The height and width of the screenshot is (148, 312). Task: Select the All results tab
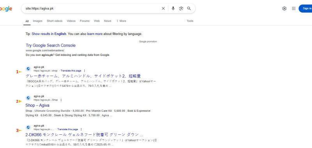[27, 21]
